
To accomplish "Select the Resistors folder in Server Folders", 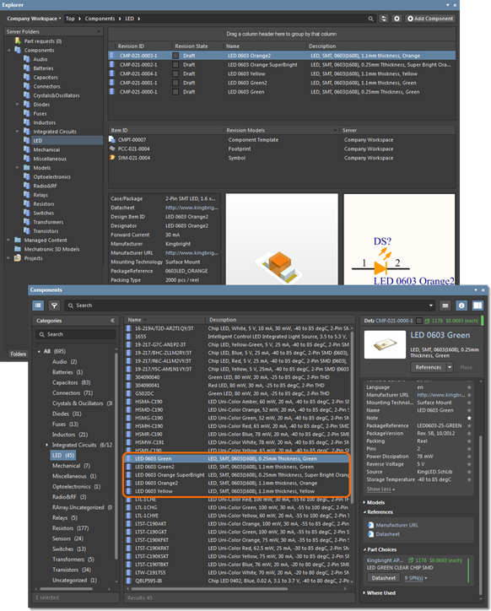I will (x=44, y=203).
